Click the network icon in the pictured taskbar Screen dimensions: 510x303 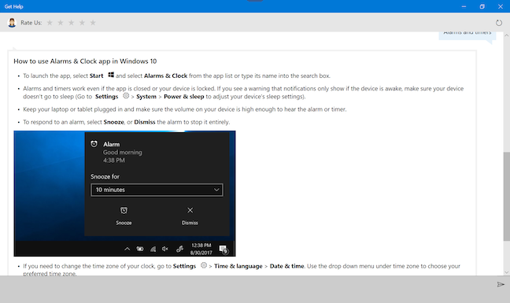[153, 249]
